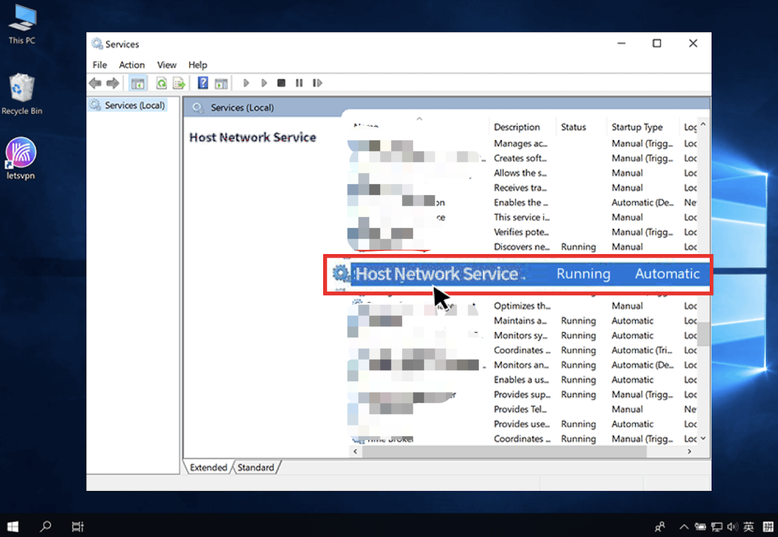The height and width of the screenshot is (537, 778).
Task: Open the Action menu
Action: click(x=131, y=65)
